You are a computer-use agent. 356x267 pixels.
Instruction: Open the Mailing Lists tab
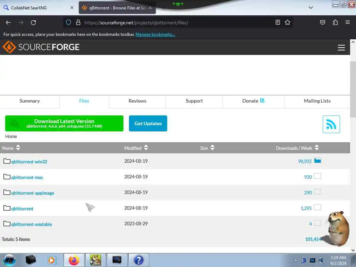317,101
